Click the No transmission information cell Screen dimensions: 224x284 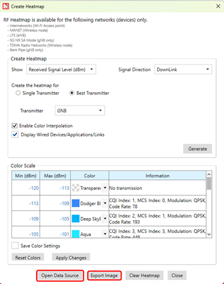tap(158, 188)
